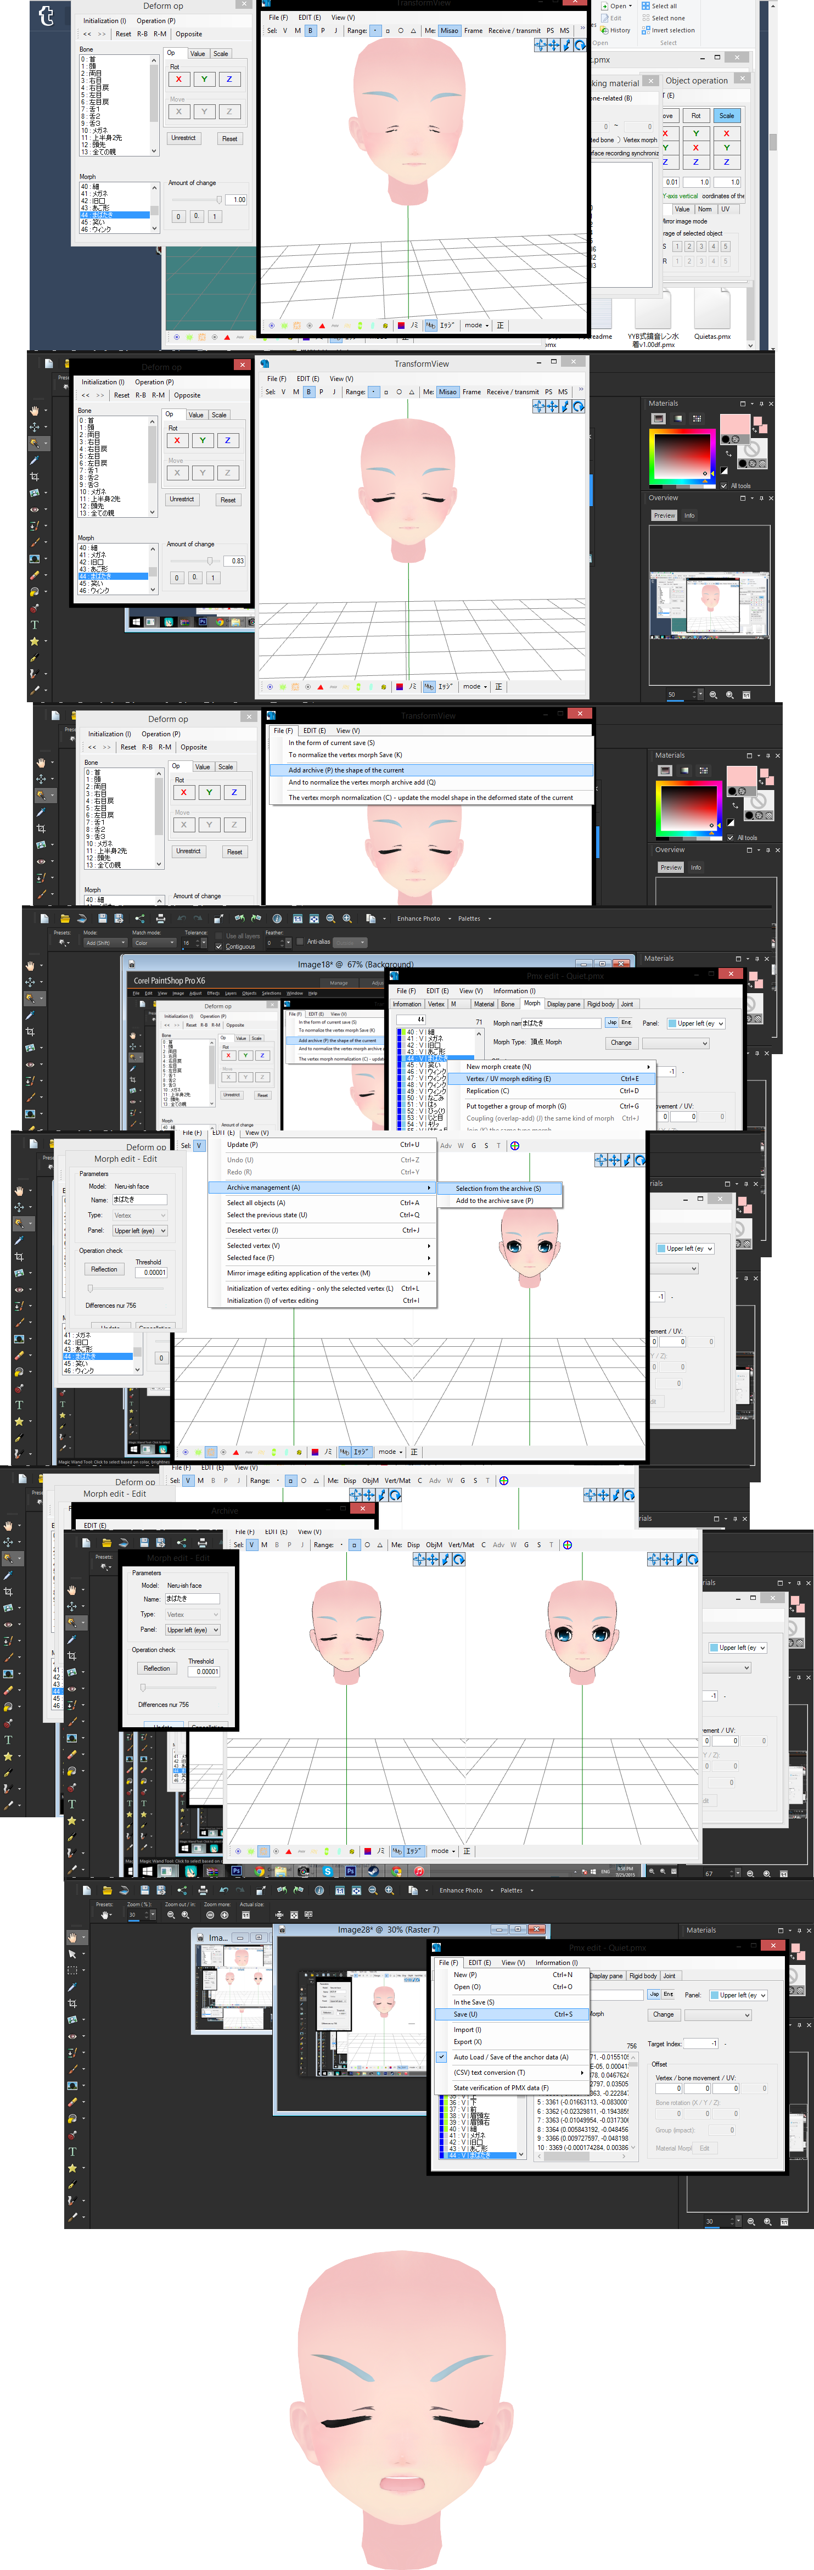Select Red Eye tool in Image28 PaintShop window
This screenshot has height=2570, width=814.
[72, 2035]
